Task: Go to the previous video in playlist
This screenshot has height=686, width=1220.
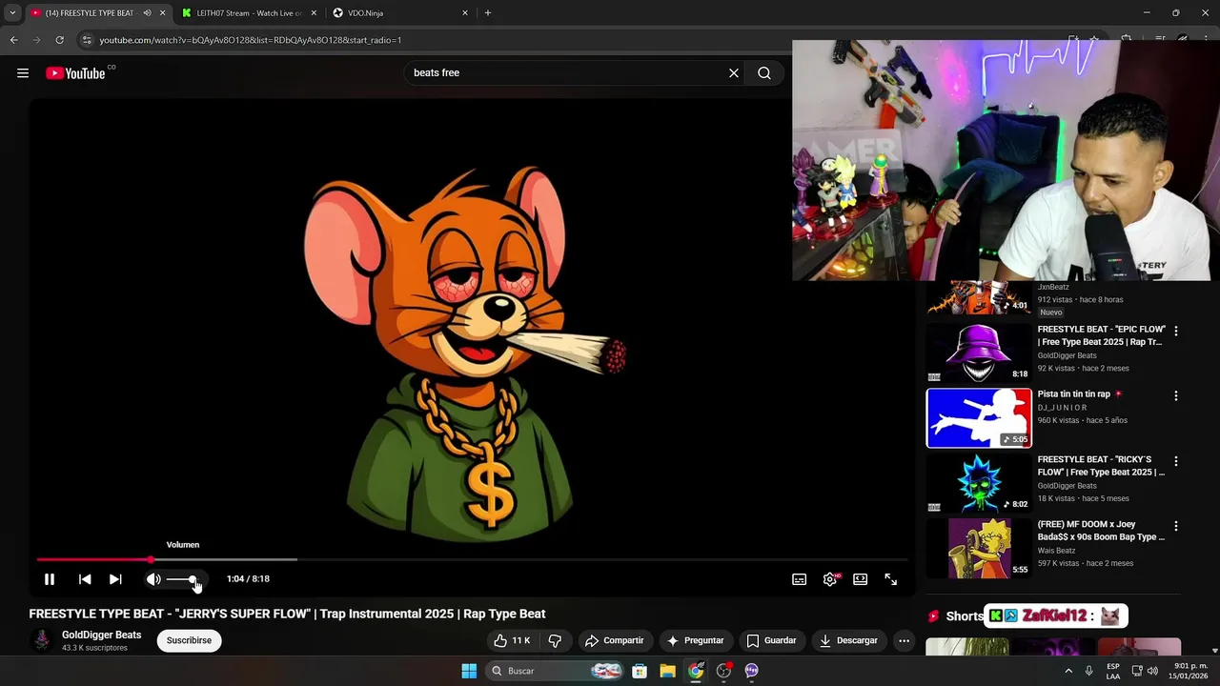Action: pyautogui.click(x=85, y=579)
